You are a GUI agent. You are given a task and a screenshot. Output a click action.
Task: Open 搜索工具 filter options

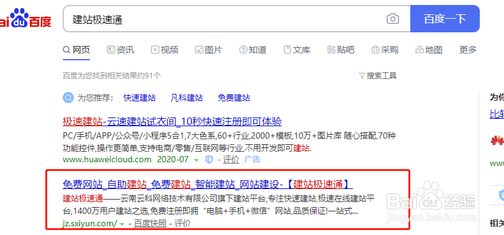tap(377, 76)
